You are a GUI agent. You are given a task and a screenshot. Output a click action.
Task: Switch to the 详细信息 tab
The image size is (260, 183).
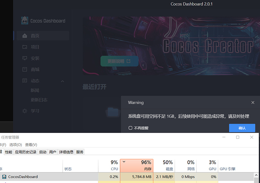[66, 152]
